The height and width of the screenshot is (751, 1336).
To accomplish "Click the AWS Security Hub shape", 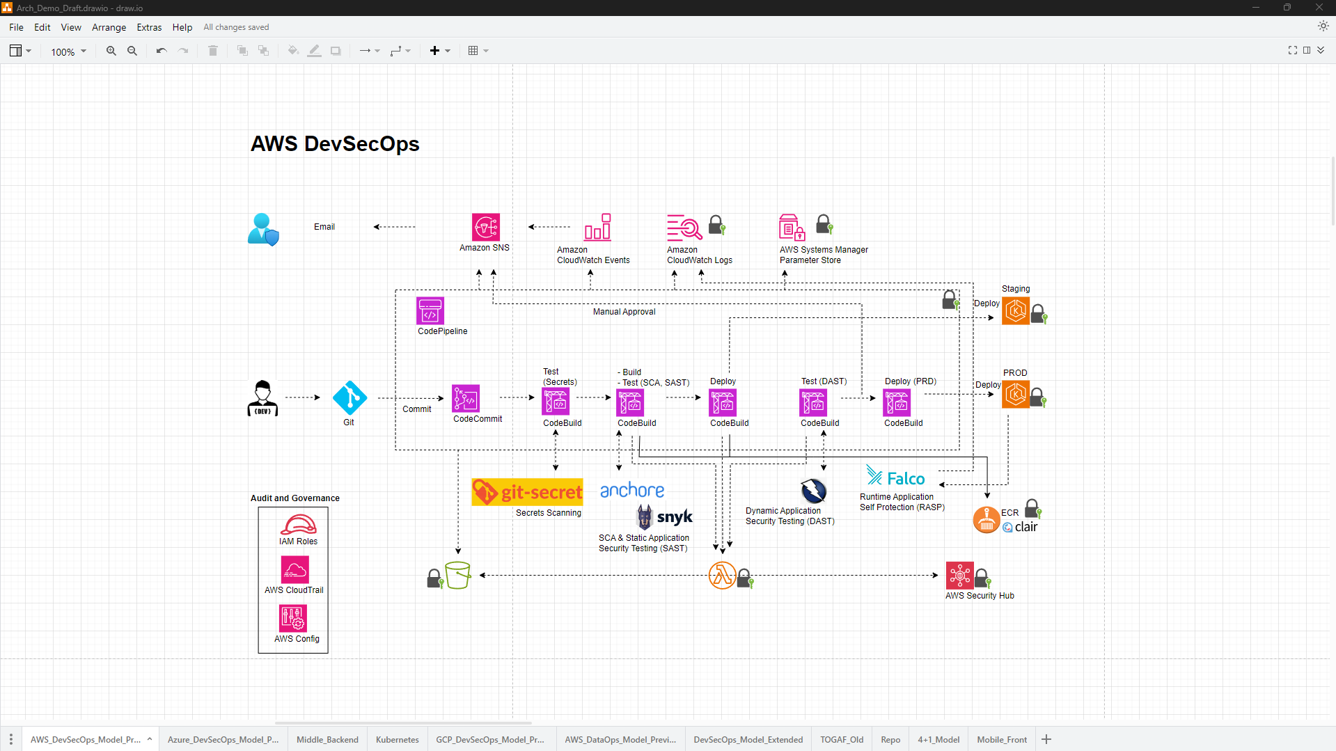I will tap(959, 575).
